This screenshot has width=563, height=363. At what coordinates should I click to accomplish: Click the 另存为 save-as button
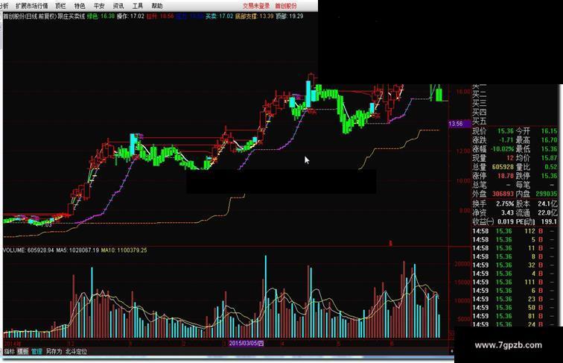pos(54,352)
